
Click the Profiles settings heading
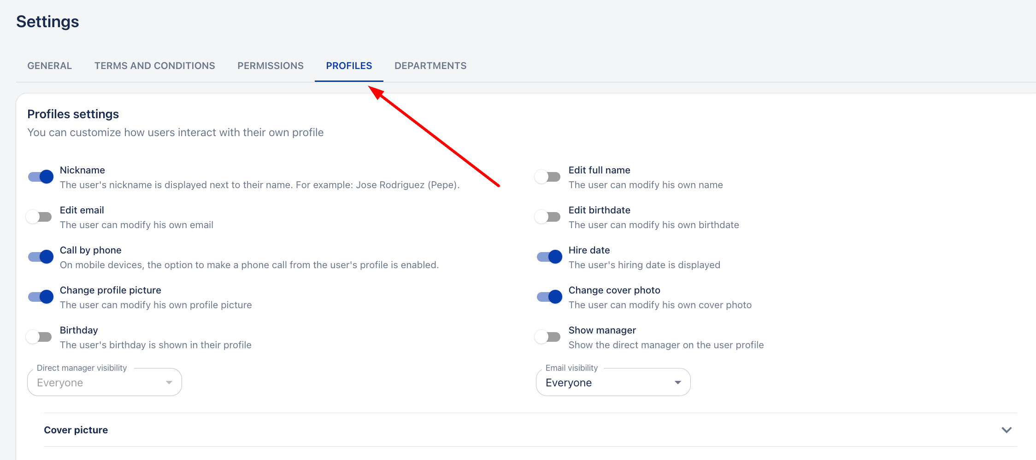(73, 114)
